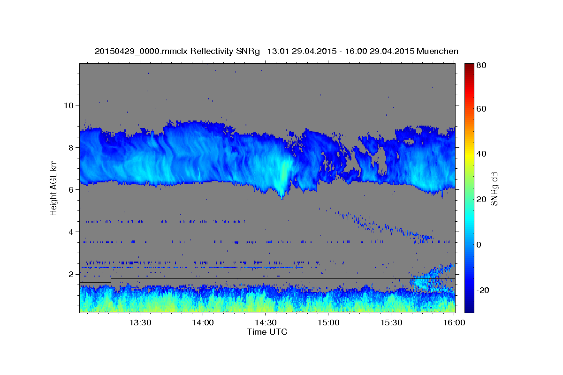Click the 15:00 time tick label
The width and height of the screenshot is (563, 375).
[328, 322]
